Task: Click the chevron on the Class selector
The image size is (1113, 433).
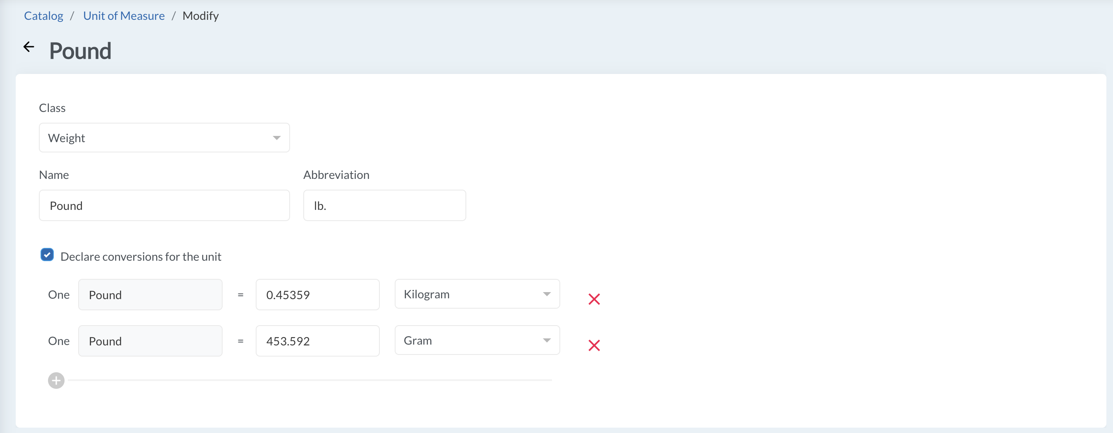Action: point(276,138)
